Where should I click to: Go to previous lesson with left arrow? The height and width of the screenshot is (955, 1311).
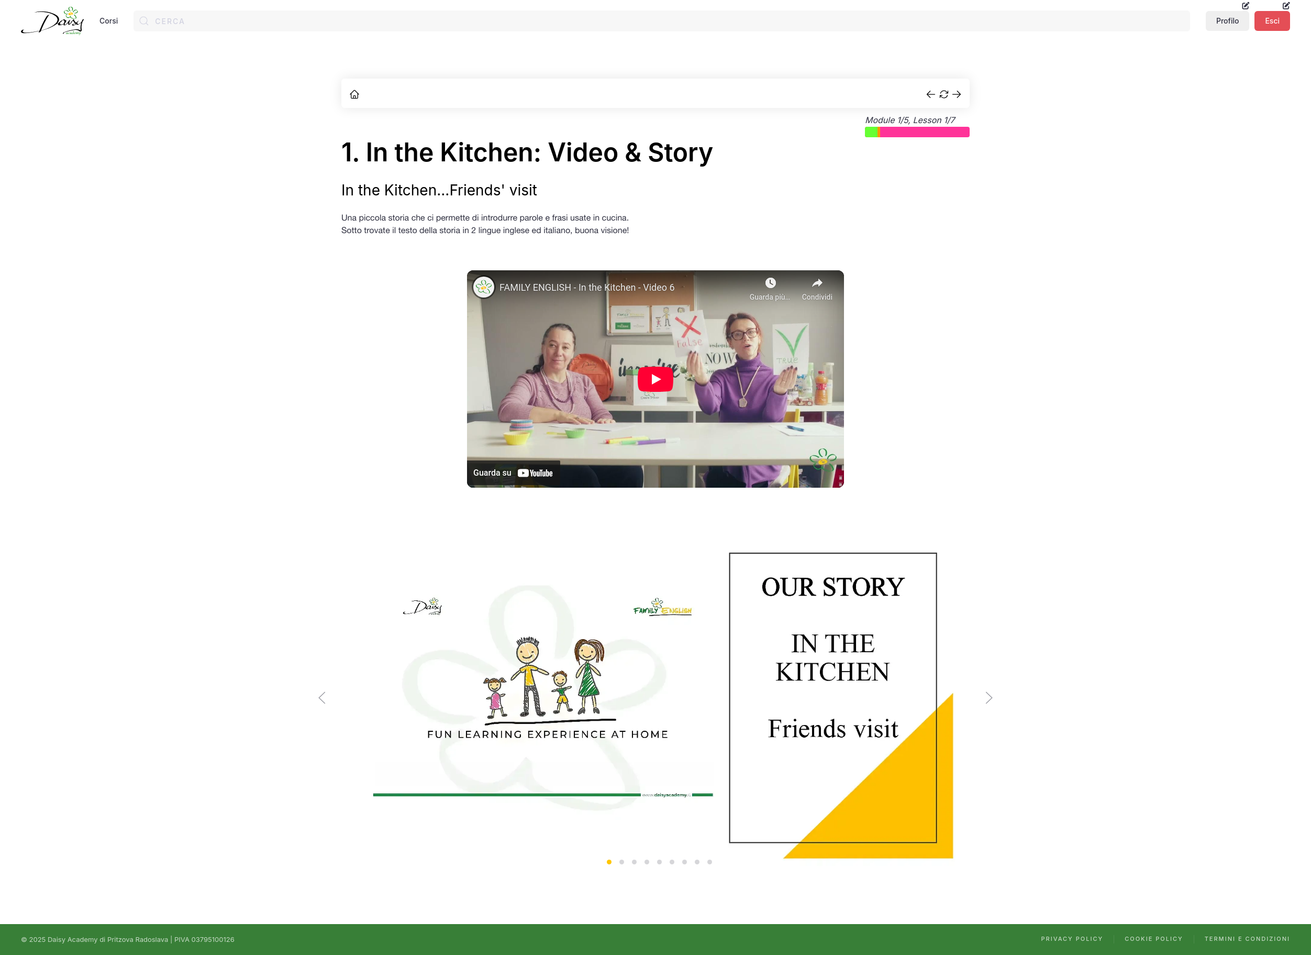point(930,94)
